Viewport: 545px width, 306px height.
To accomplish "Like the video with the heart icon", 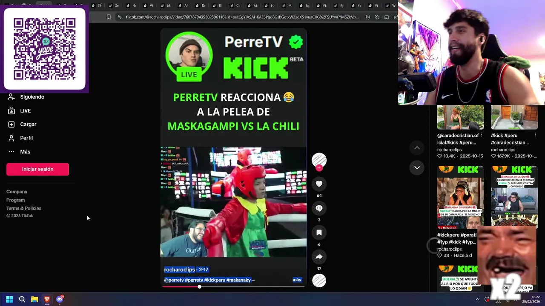I will (319, 184).
